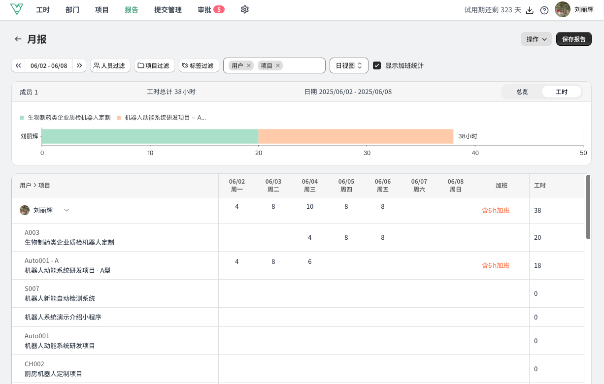Collapse the 刘丽辉 row chevron

pyautogui.click(x=67, y=210)
